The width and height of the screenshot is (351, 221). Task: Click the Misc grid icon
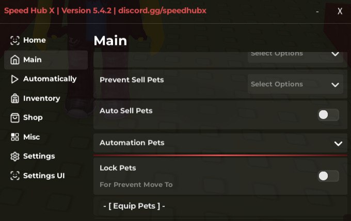14,137
